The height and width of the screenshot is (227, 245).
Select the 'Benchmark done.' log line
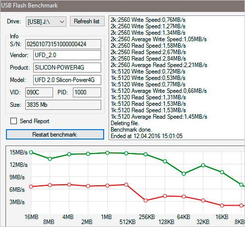click(x=131, y=130)
